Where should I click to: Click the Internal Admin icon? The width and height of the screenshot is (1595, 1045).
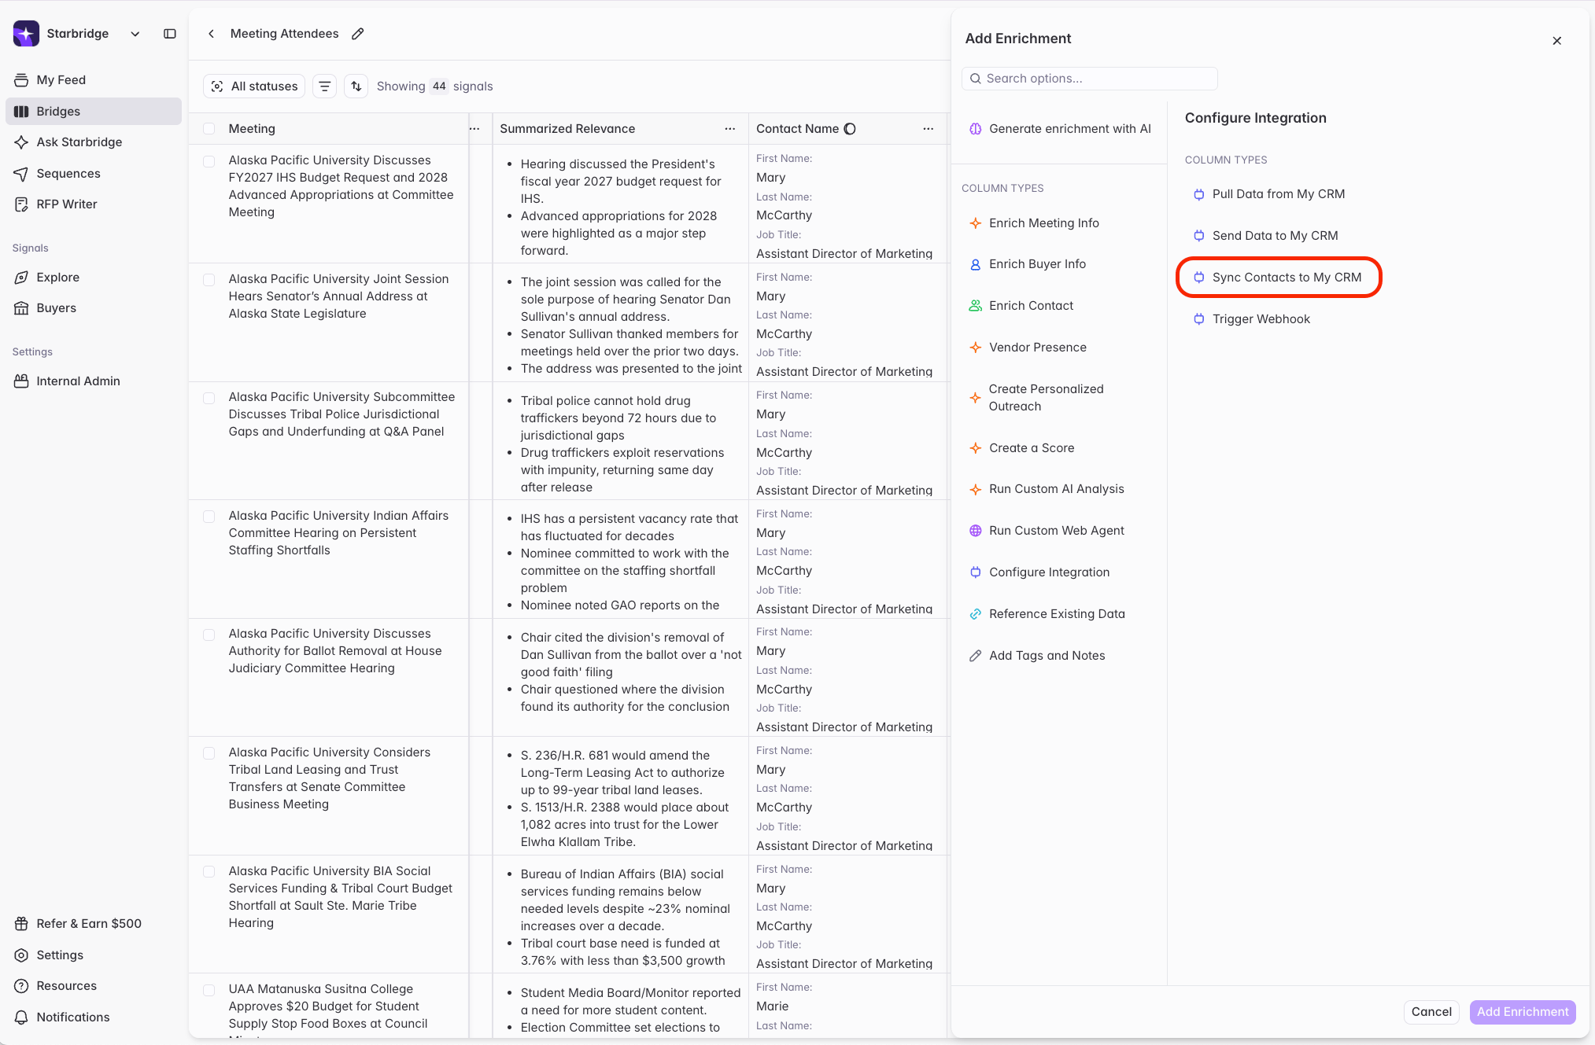(x=22, y=381)
